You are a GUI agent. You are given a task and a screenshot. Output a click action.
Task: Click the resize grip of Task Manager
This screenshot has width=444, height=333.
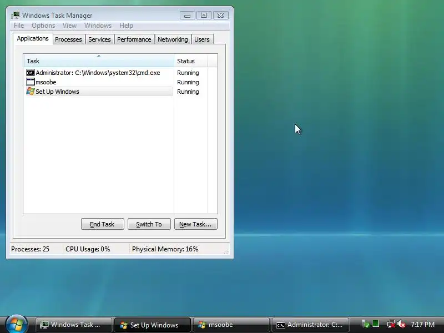tap(226, 252)
